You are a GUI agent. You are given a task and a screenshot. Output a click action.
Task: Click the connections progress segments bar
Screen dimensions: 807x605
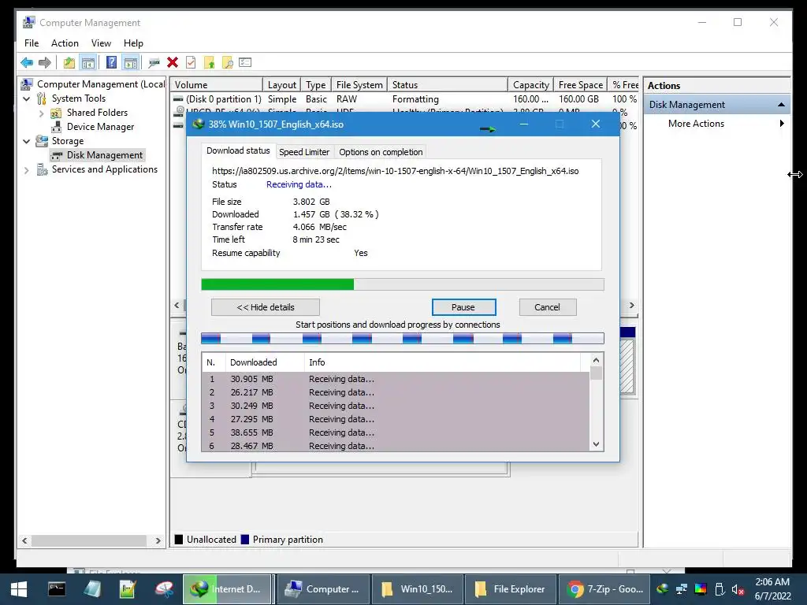(x=403, y=339)
